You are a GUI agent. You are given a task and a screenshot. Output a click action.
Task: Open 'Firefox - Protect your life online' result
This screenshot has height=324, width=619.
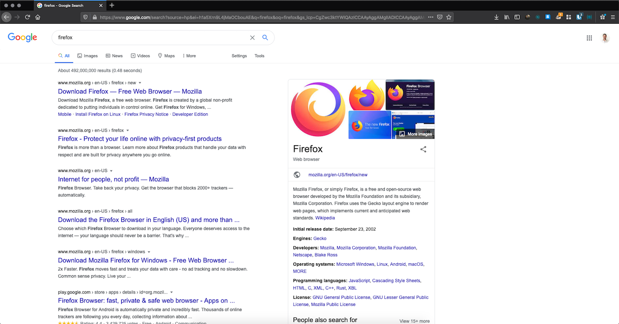click(140, 139)
